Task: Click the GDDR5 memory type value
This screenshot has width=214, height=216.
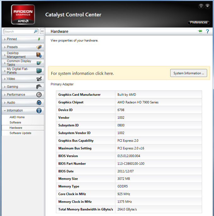Action: (x=122, y=186)
